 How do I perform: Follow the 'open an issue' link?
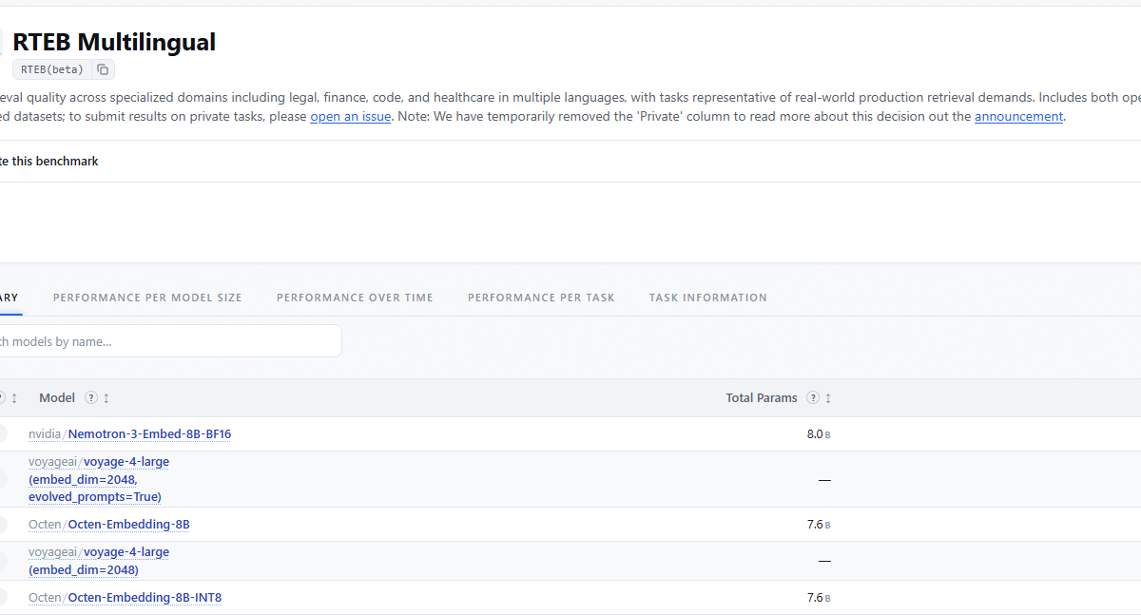(351, 116)
